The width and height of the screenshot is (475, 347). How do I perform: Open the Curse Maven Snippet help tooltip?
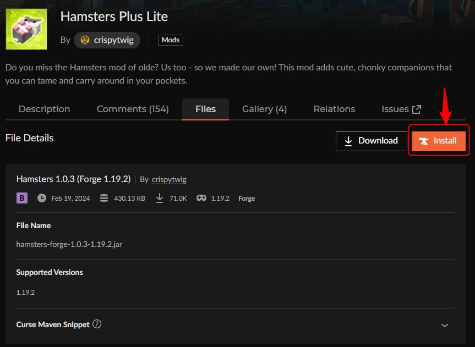pyautogui.click(x=96, y=324)
